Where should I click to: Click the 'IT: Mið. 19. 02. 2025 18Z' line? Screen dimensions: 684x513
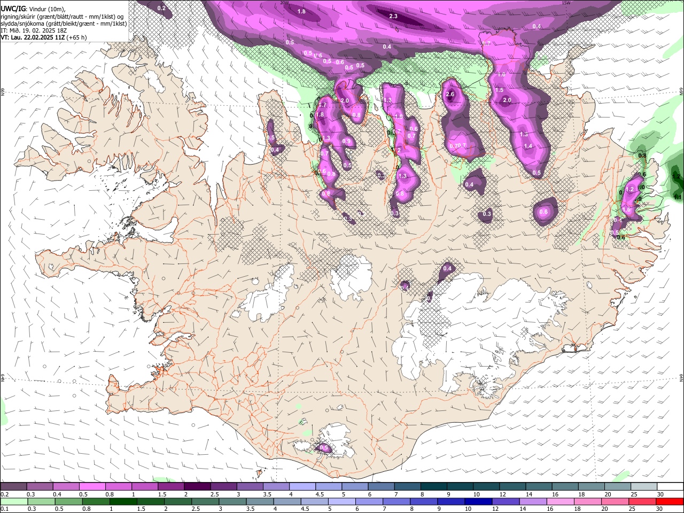tap(34, 30)
